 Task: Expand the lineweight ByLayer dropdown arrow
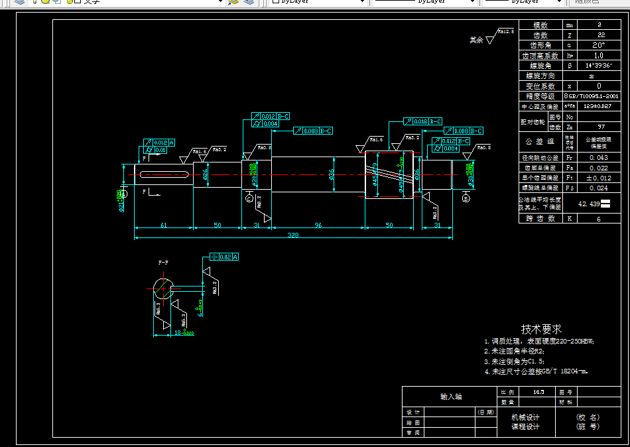(559, 1)
